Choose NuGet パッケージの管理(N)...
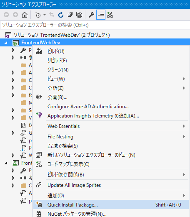This screenshot has height=217, width=190. click(111, 214)
